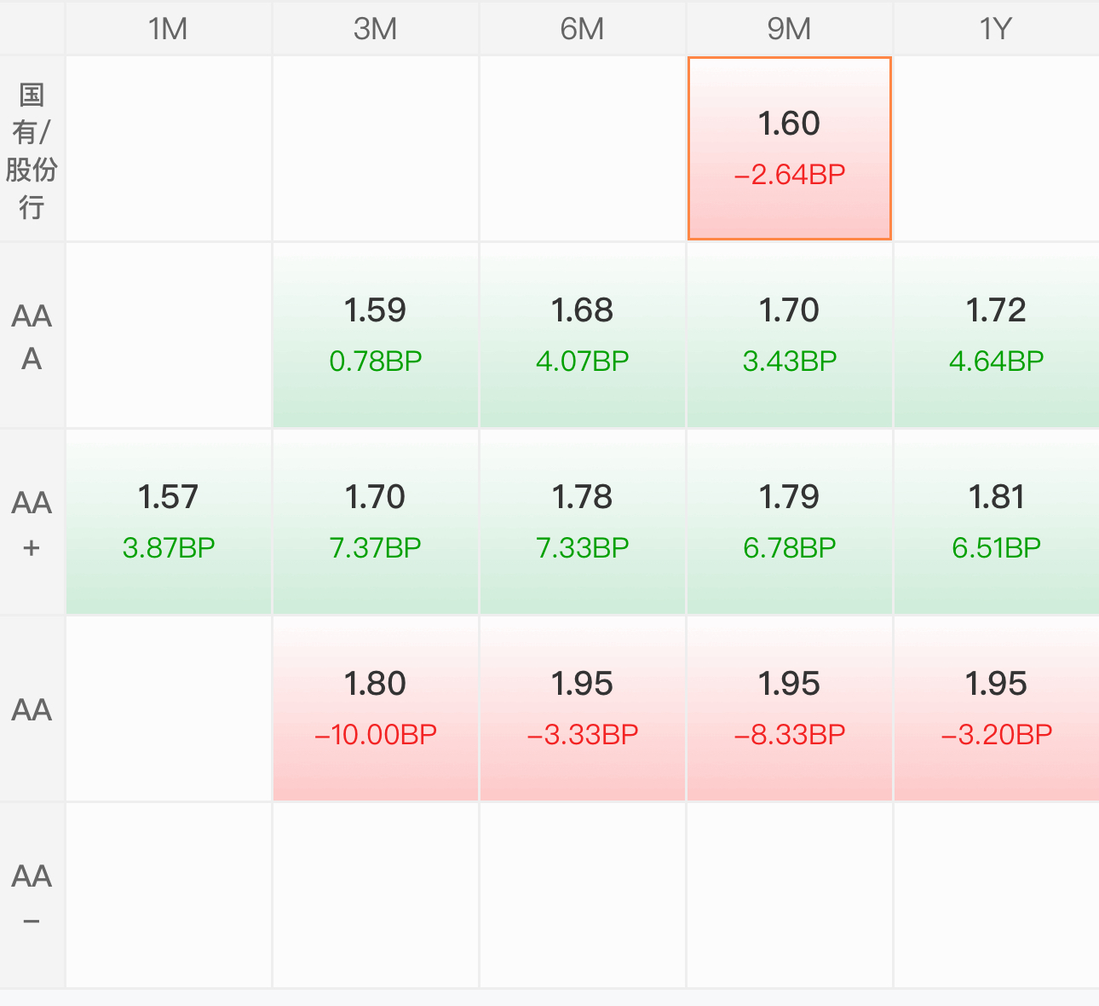Open the AA 6M cell with -3.33BP

click(583, 708)
